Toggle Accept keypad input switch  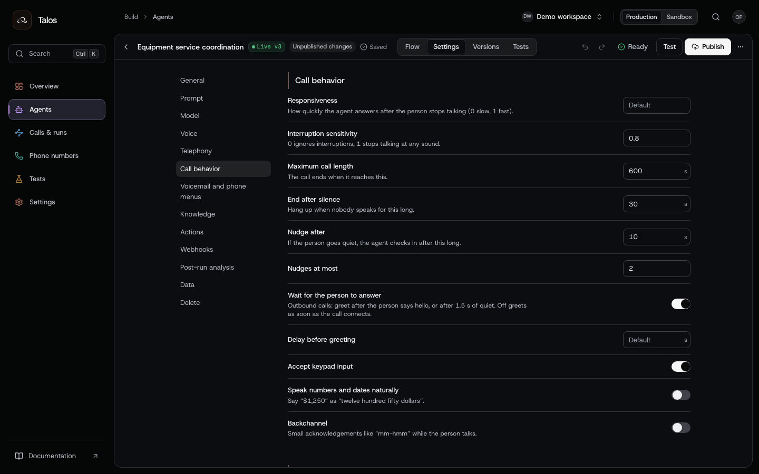(680, 367)
